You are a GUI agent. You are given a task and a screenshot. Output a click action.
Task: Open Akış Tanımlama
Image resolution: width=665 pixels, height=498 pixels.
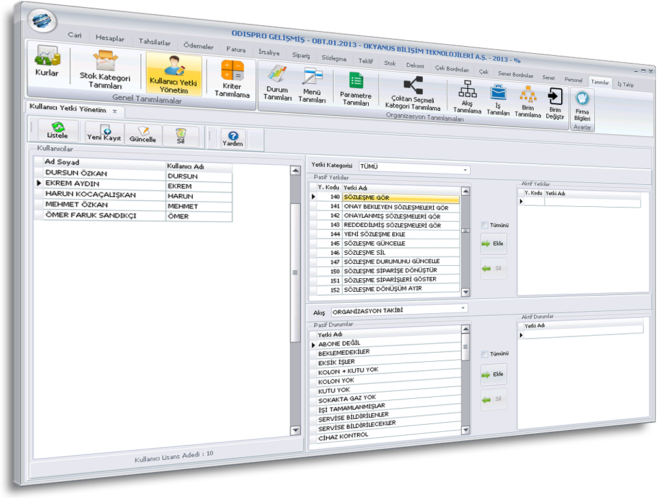467,97
